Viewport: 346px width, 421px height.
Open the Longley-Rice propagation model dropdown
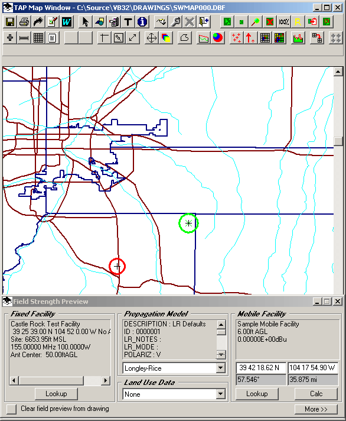tap(221, 368)
